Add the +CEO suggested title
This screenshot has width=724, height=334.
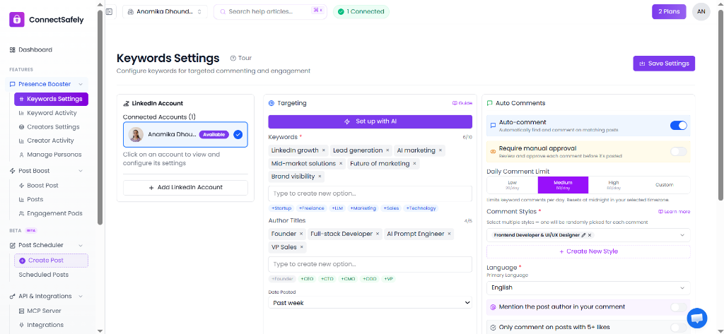tap(307, 279)
